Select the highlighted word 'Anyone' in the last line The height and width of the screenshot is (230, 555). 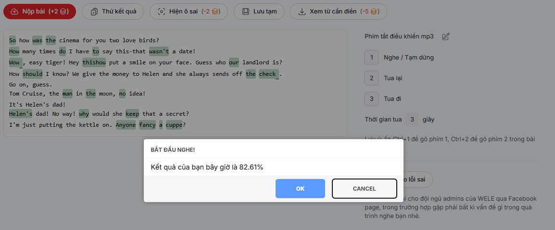click(x=126, y=125)
